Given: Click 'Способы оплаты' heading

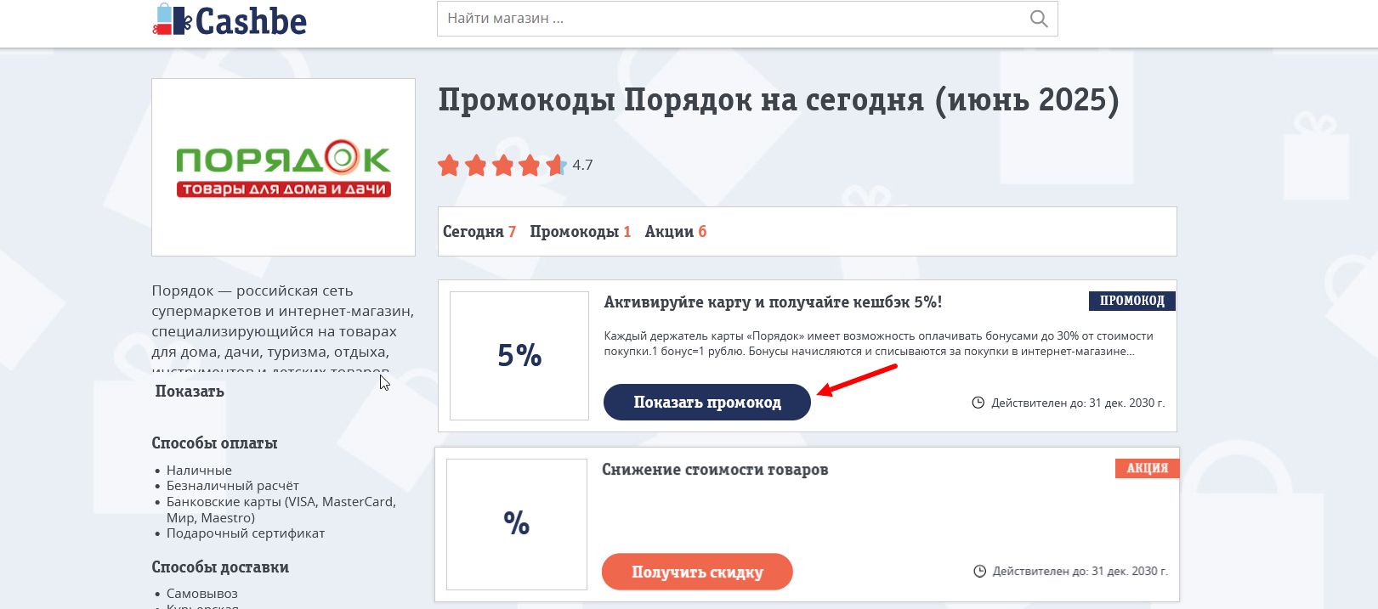Looking at the screenshot, I should pyautogui.click(x=214, y=443).
